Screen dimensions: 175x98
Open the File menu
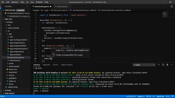point(3,2)
